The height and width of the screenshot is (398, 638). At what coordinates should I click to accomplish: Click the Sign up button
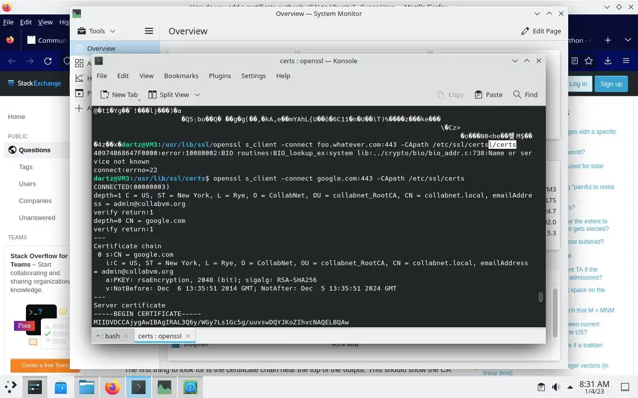(x=611, y=84)
